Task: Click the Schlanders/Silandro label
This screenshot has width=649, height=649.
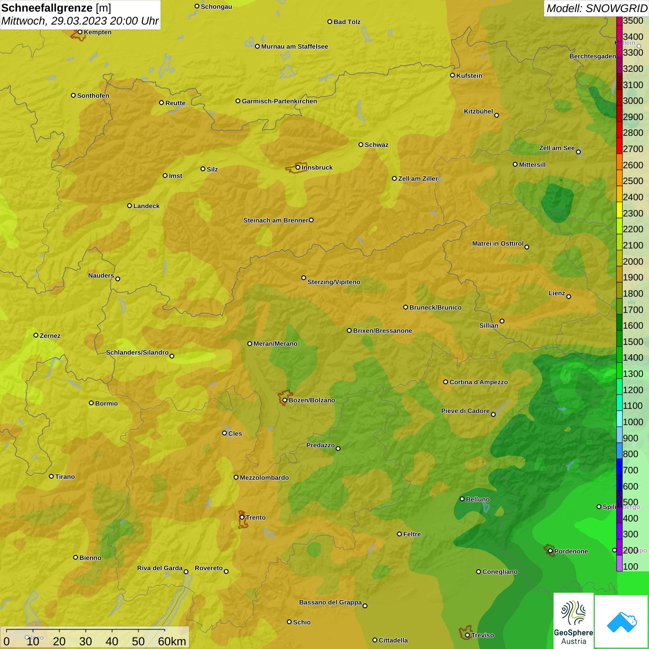Action: (x=137, y=352)
